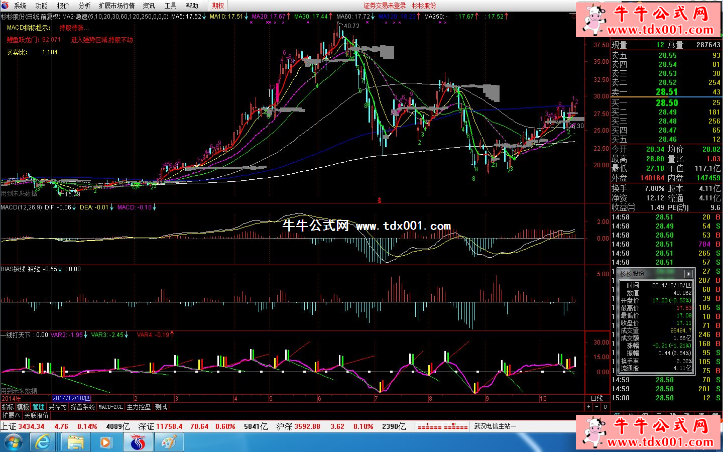This screenshot has height=452, width=723.
Task: Click the minus zoom button under 日线
Action: click(597, 407)
